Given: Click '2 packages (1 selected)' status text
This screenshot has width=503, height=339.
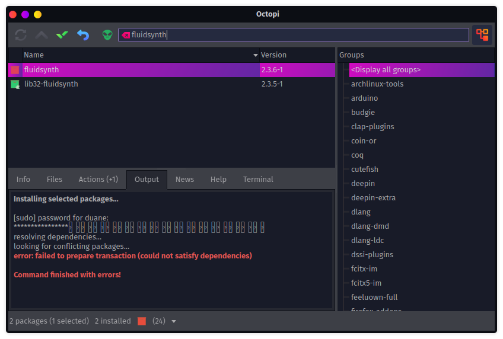Looking at the screenshot, I should click(49, 321).
